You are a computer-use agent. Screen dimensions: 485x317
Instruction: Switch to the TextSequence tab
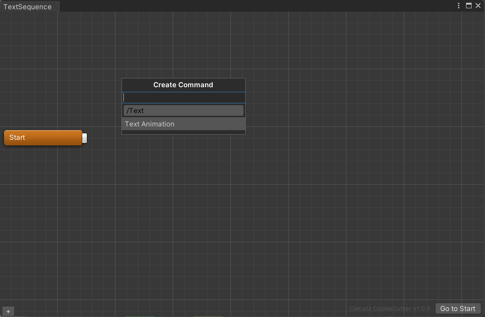tap(27, 6)
